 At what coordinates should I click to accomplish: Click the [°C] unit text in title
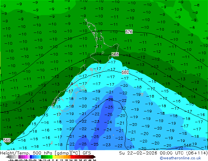point(76,153)
